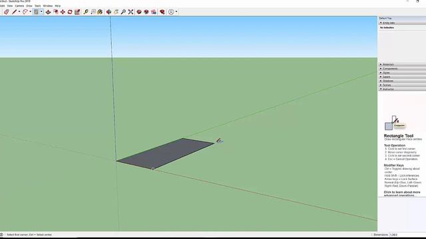Open the account dropdown arrow
This screenshot has height=239, width=426.
(x=176, y=12)
